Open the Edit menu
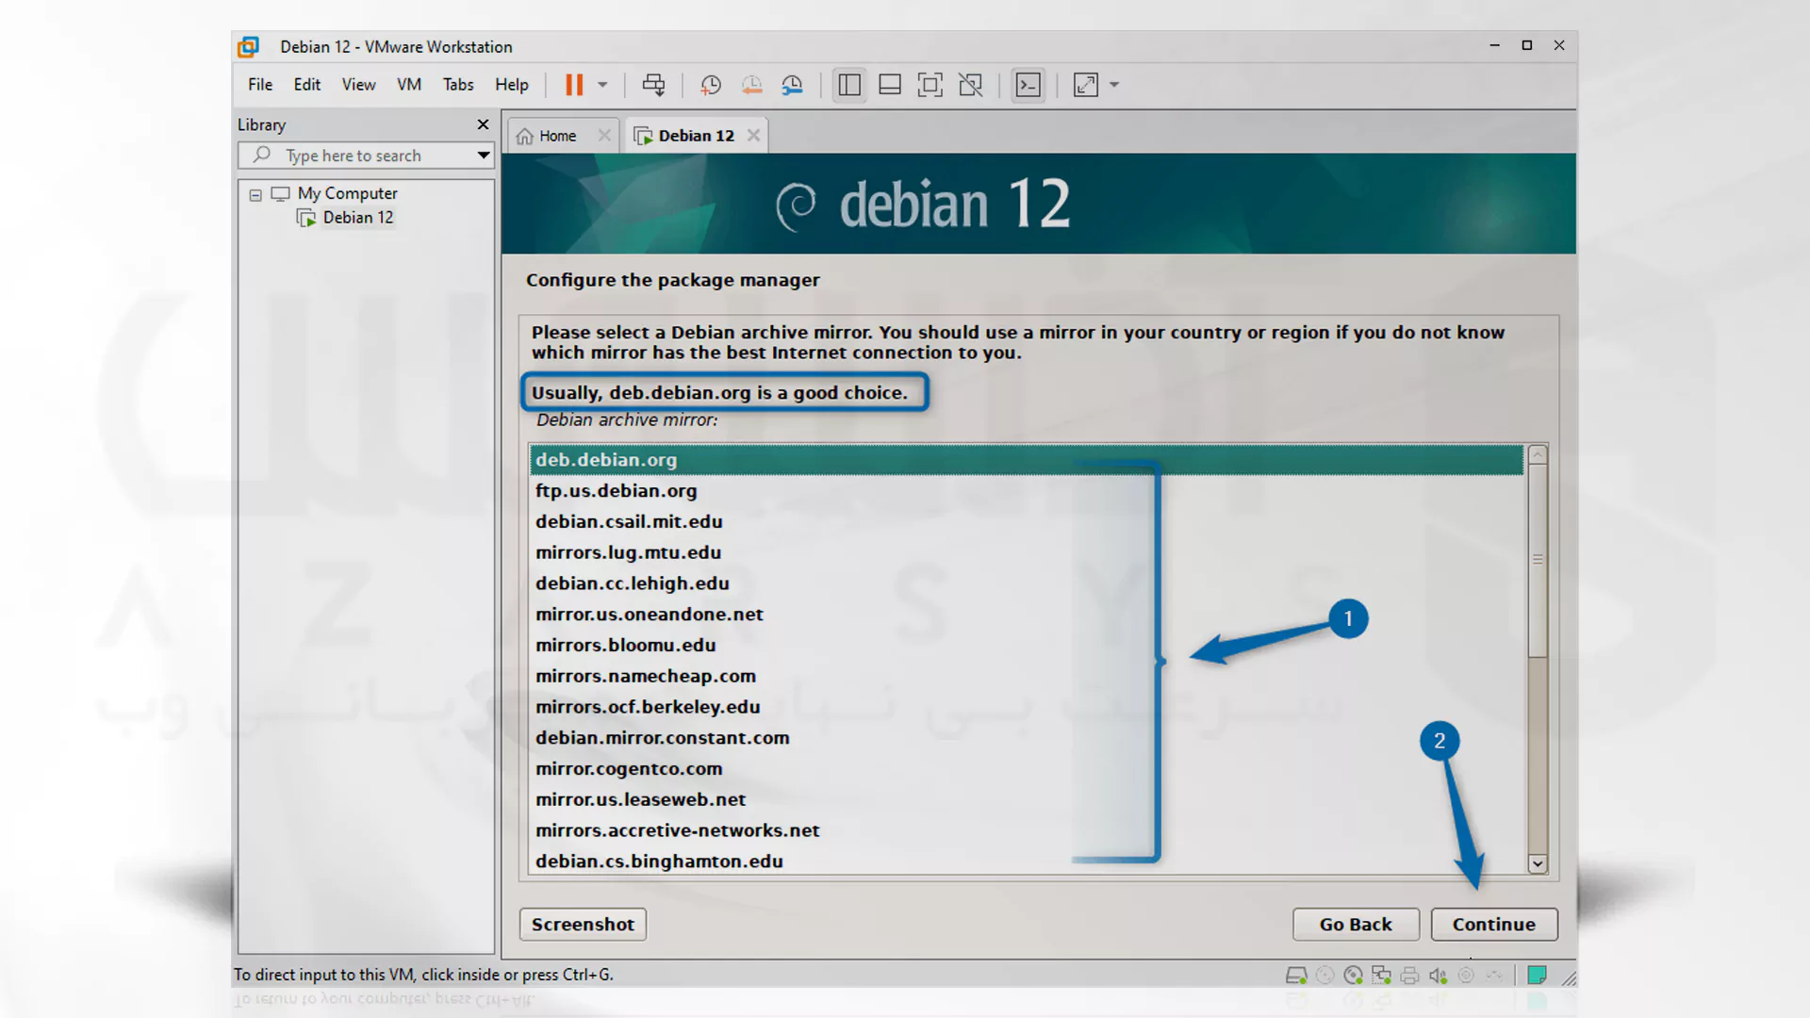1810x1018 pixels. click(306, 85)
